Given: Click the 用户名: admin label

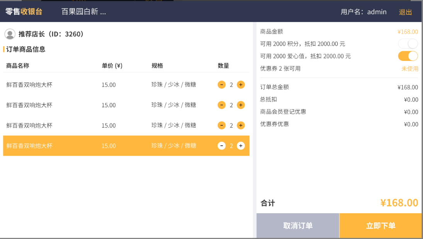Looking at the screenshot, I should coord(364,12).
